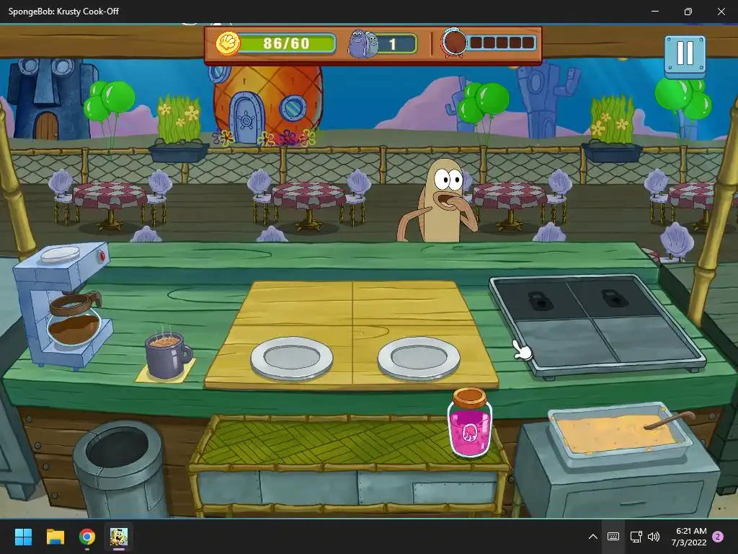Pause the game with the pause button
The image size is (738, 554).
(685, 55)
